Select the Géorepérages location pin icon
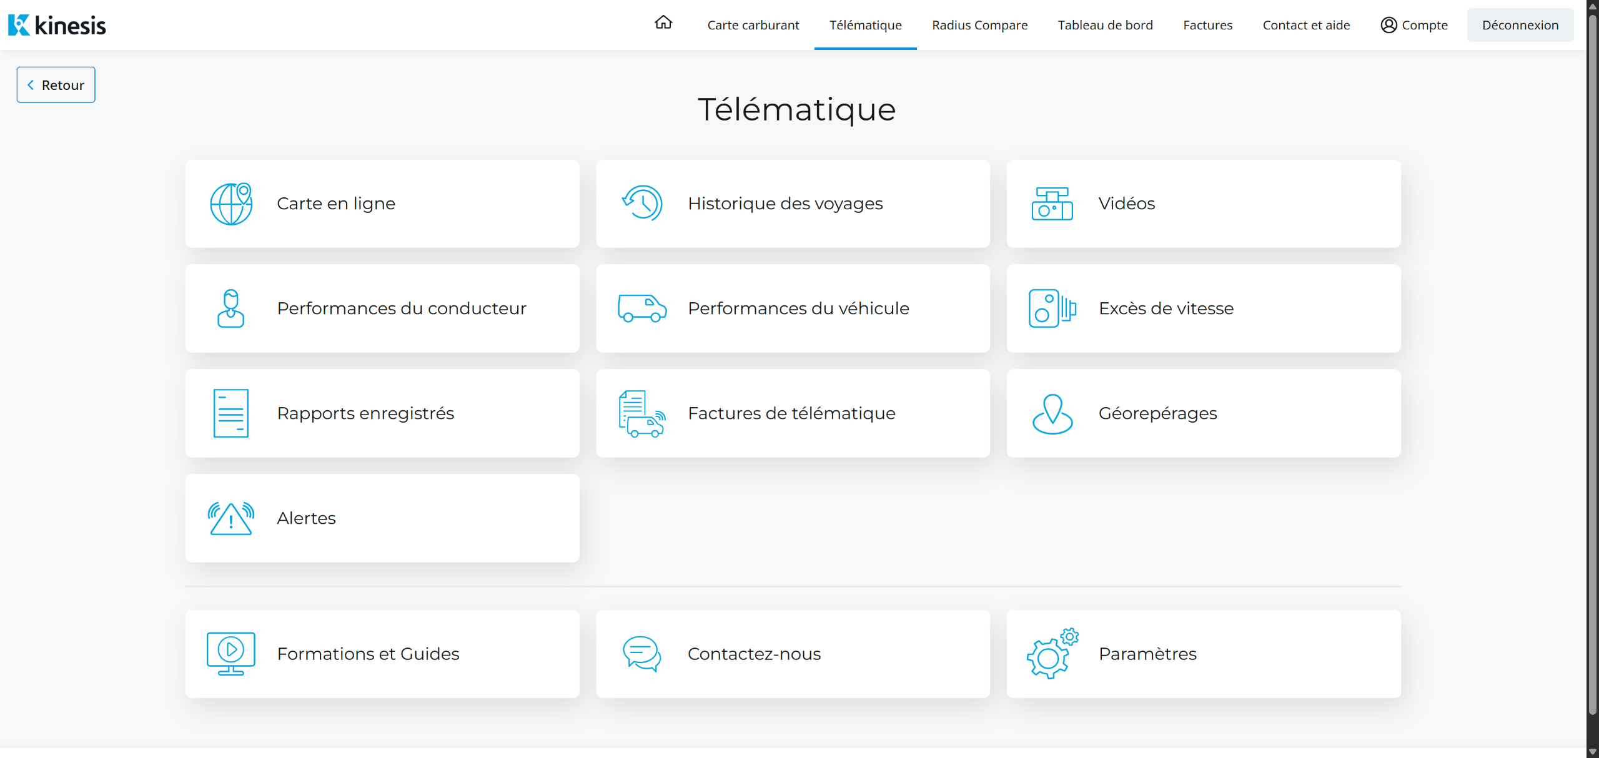This screenshot has width=1599, height=758. tap(1052, 413)
